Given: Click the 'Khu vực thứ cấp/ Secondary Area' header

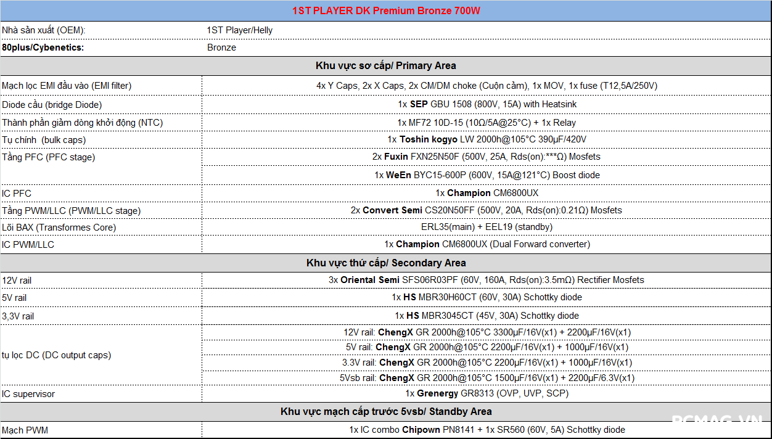Looking at the screenshot, I should click(x=385, y=263).
